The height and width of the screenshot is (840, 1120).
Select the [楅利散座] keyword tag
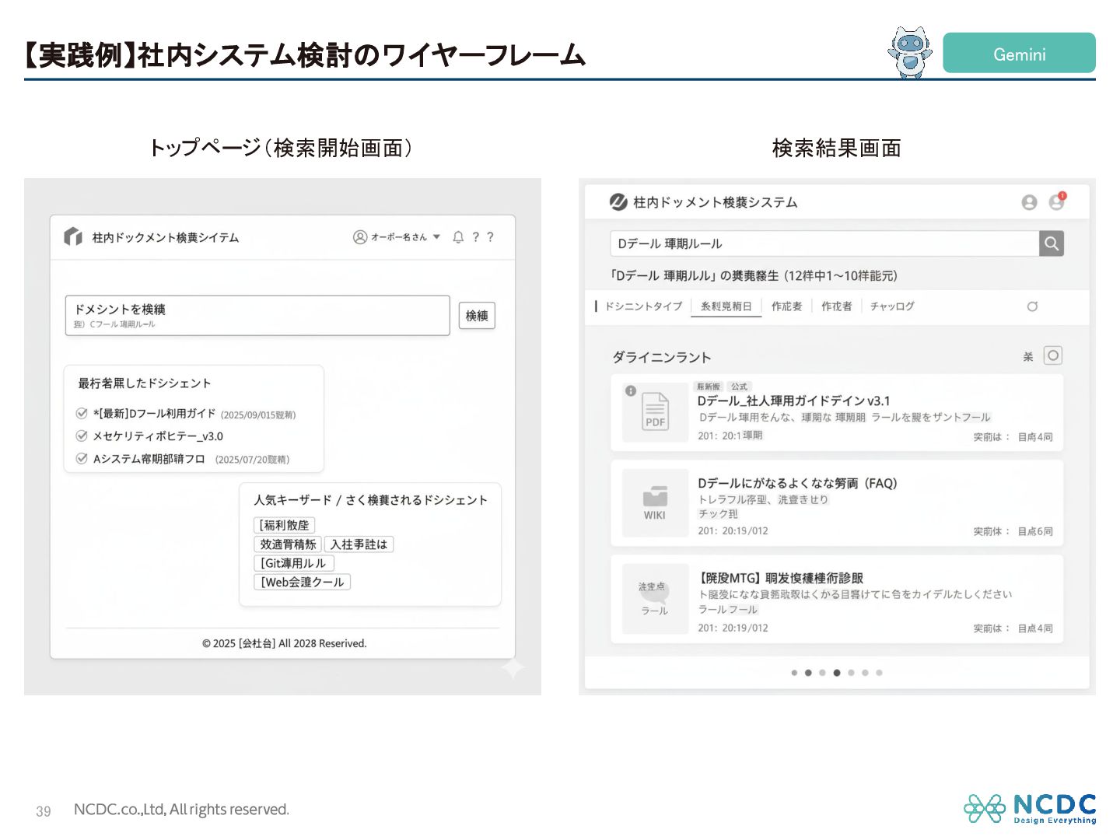click(284, 525)
